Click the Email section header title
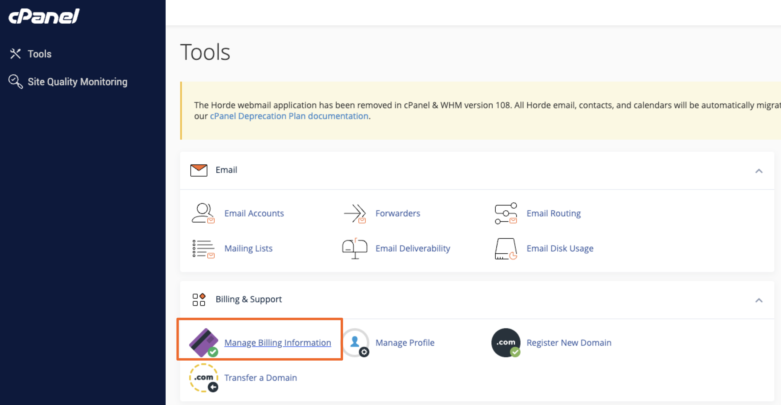781x405 pixels. [x=226, y=170]
